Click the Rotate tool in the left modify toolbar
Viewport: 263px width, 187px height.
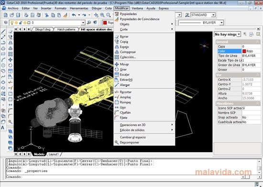(x=11, y=65)
